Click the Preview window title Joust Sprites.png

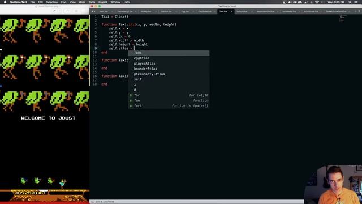pyautogui.click(x=48, y=6)
